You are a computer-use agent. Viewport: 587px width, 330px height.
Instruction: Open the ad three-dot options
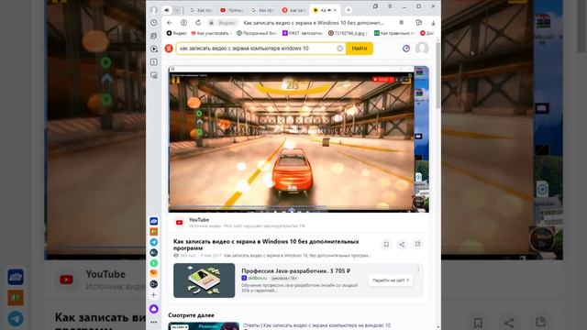click(418, 269)
